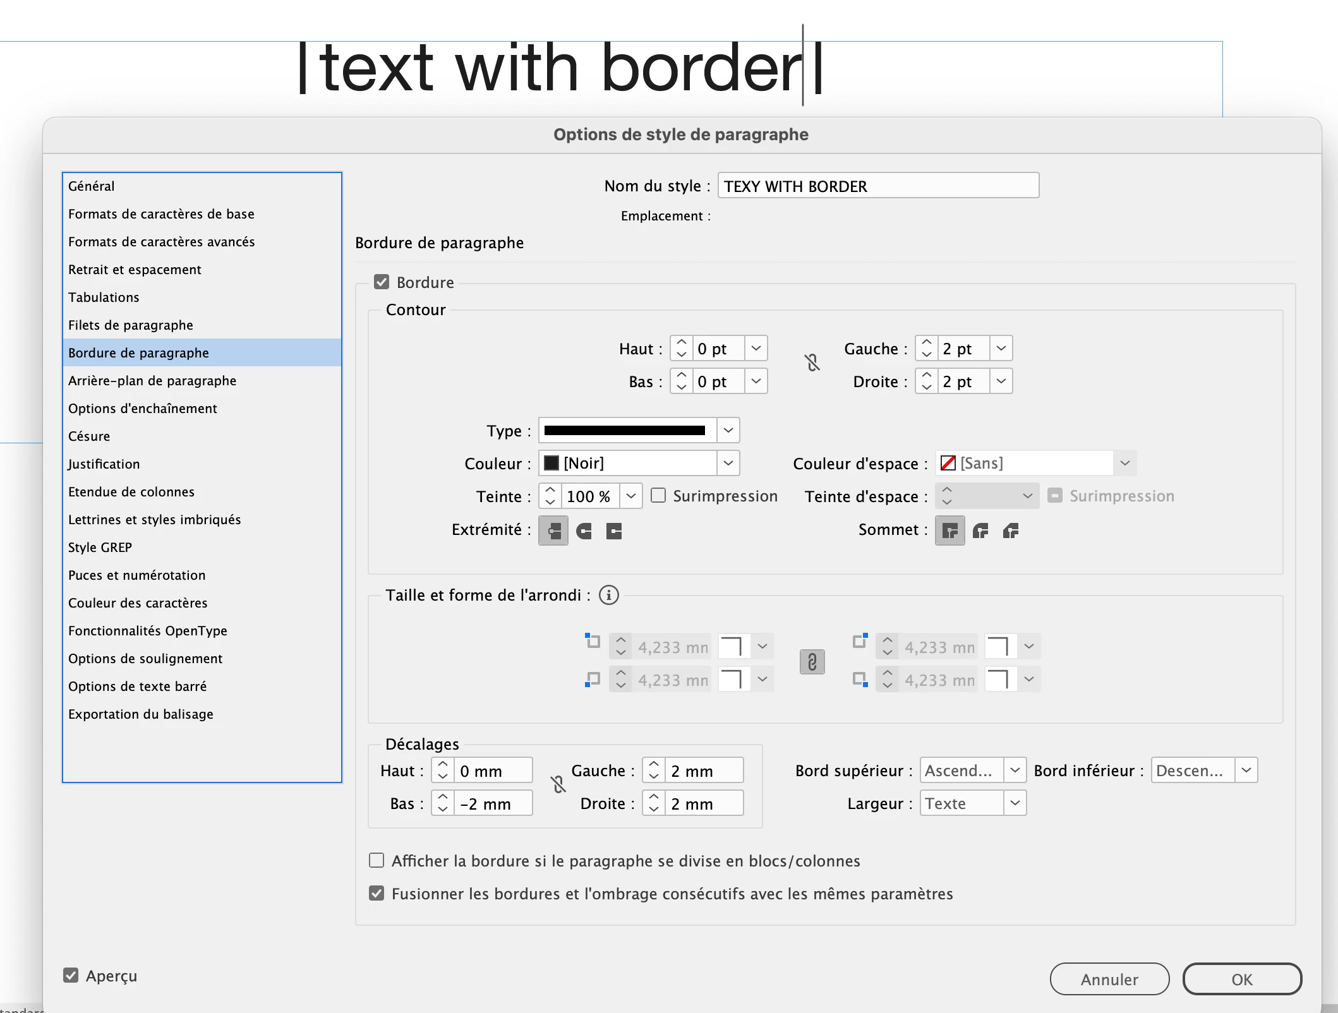Select the bevel join Sommet icon

pos(1011,531)
